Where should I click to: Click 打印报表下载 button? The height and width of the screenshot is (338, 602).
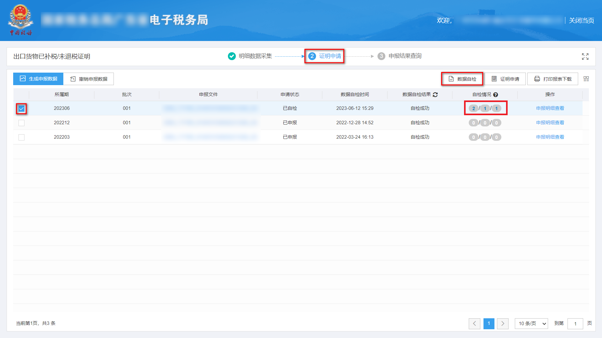(552, 79)
